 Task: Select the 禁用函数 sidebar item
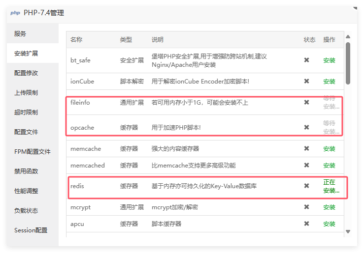click(x=26, y=171)
